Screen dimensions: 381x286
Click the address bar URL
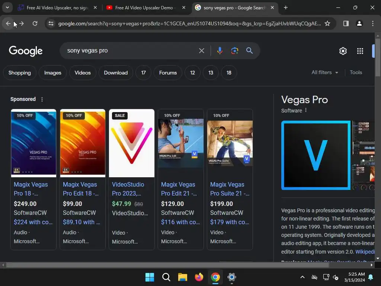point(189,23)
